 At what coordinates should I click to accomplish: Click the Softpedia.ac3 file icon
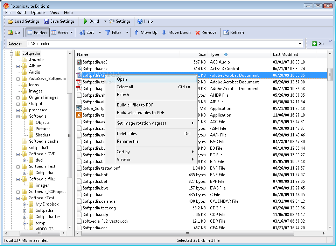pyautogui.click(x=79, y=62)
